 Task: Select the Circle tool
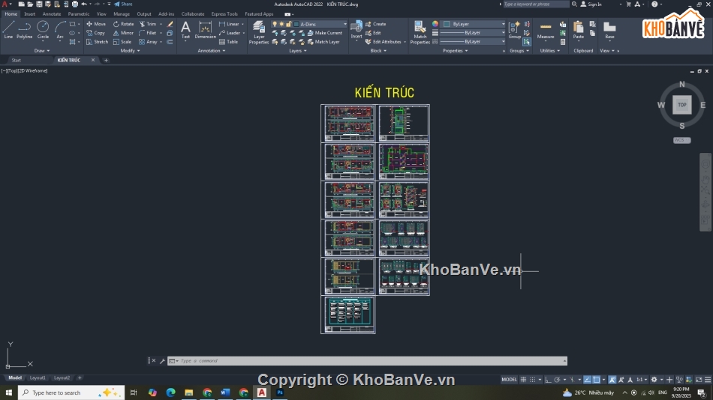[43, 30]
